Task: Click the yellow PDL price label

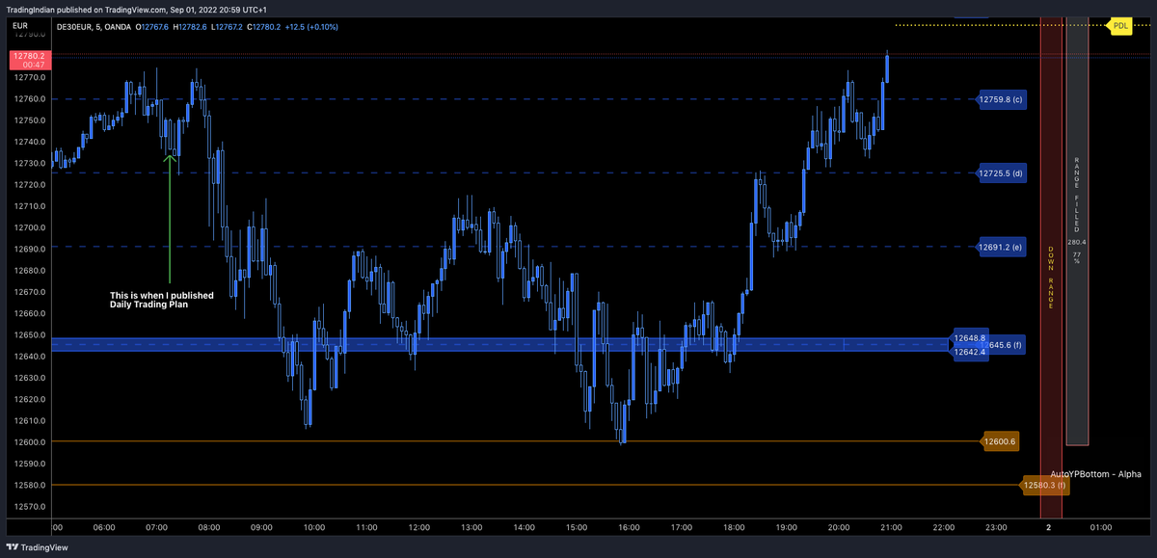Action: (1119, 25)
